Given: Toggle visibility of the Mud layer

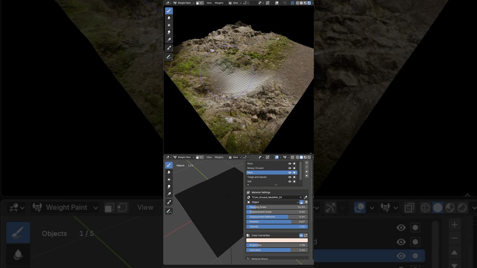Looking at the screenshot, I should pyautogui.click(x=290, y=172).
